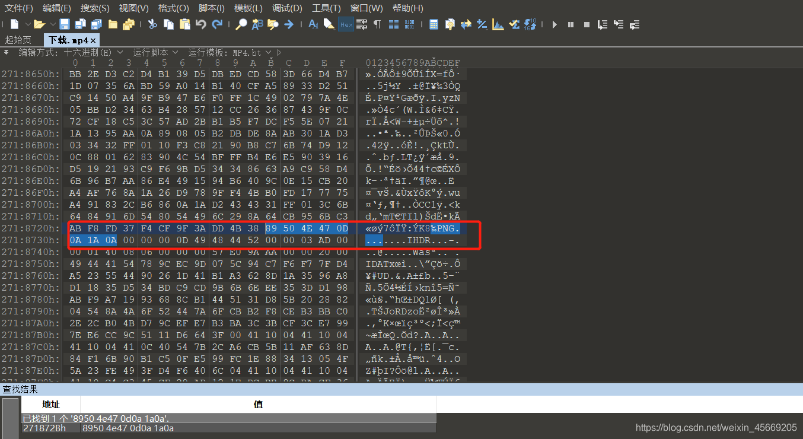Open the 搜索(S) menu
The image size is (803, 439).
[x=95, y=8]
